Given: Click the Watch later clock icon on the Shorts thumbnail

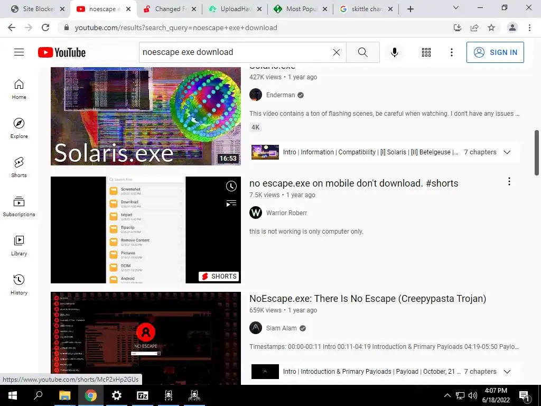Looking at the screenshot, I should tap(231, 186).
